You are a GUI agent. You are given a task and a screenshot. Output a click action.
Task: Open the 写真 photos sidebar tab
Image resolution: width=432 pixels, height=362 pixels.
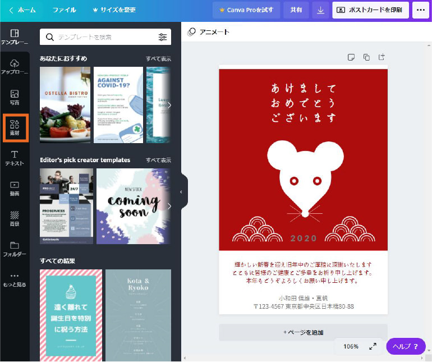pos(15,97)
